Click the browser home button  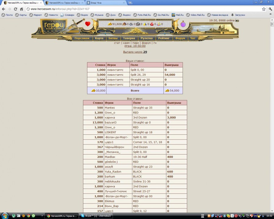coord(22,9)
